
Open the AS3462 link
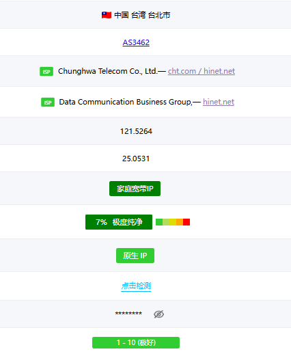[136, 42]
